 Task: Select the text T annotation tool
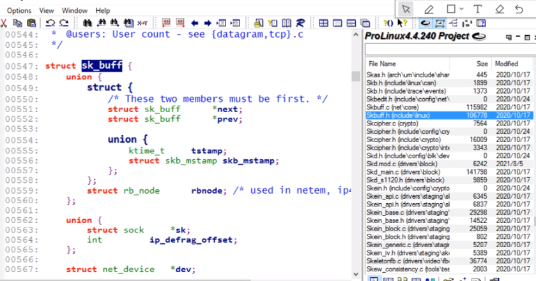pos(478,9)
